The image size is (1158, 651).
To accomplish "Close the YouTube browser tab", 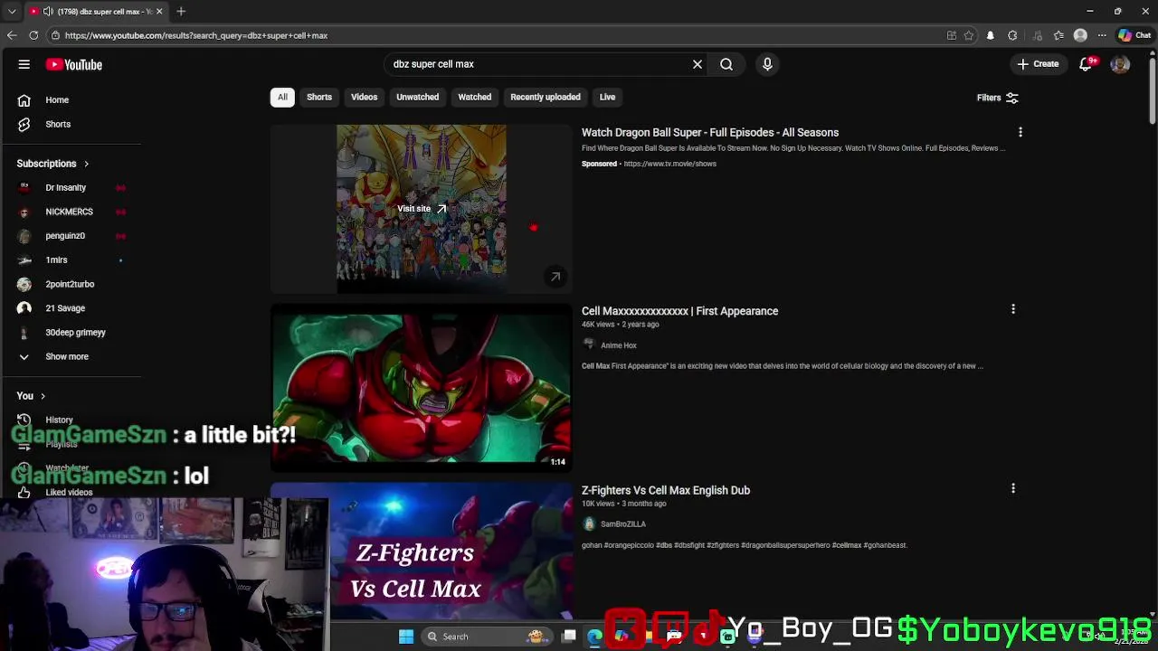I will (x=159, y=11).
